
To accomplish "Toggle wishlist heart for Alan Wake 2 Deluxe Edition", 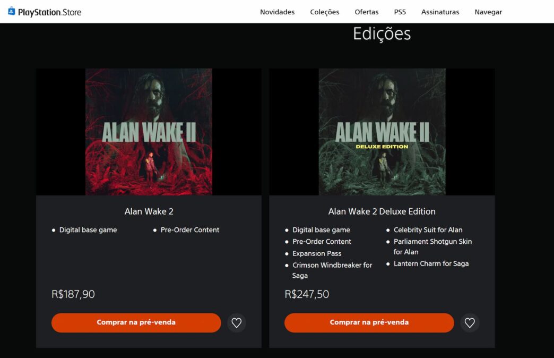I will (x=470, y=322).
